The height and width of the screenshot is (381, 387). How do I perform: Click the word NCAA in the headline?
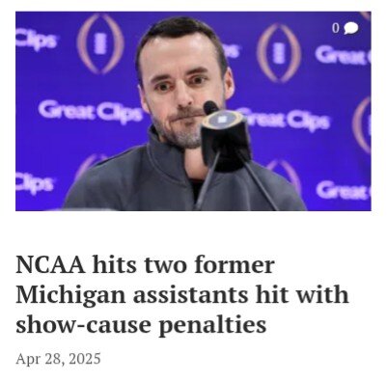[x=50, y=265]
